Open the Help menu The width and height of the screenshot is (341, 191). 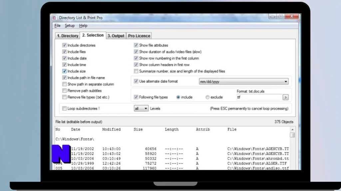click(83, 26)
